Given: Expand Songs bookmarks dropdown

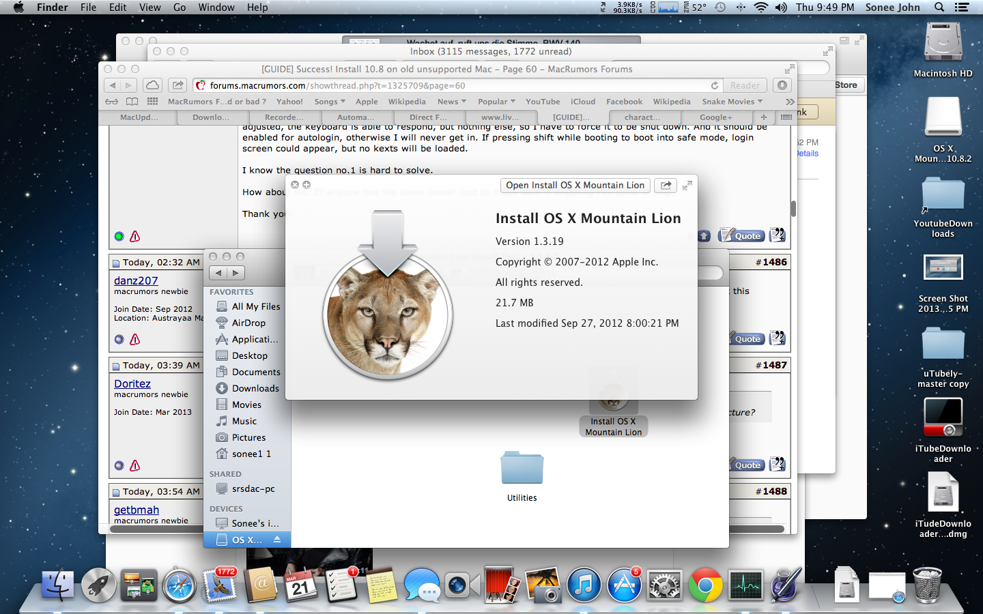Looking at the screenshot, I should coord(330,102).
